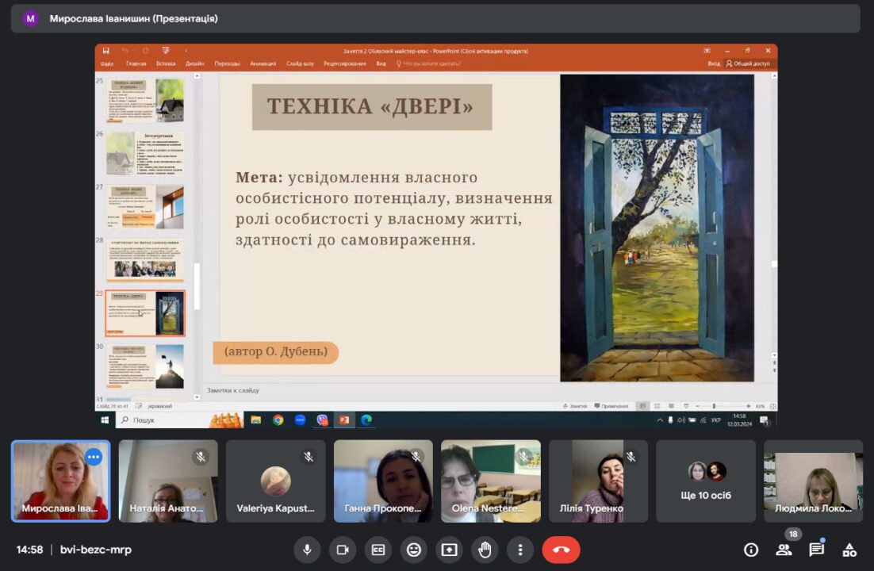Open Microsoft Edge from the taskbar
This screenshot has width=874, height=571.
366,420
